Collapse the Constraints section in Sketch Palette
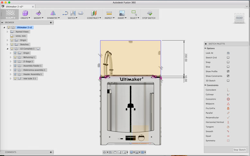 click(205, 85)
